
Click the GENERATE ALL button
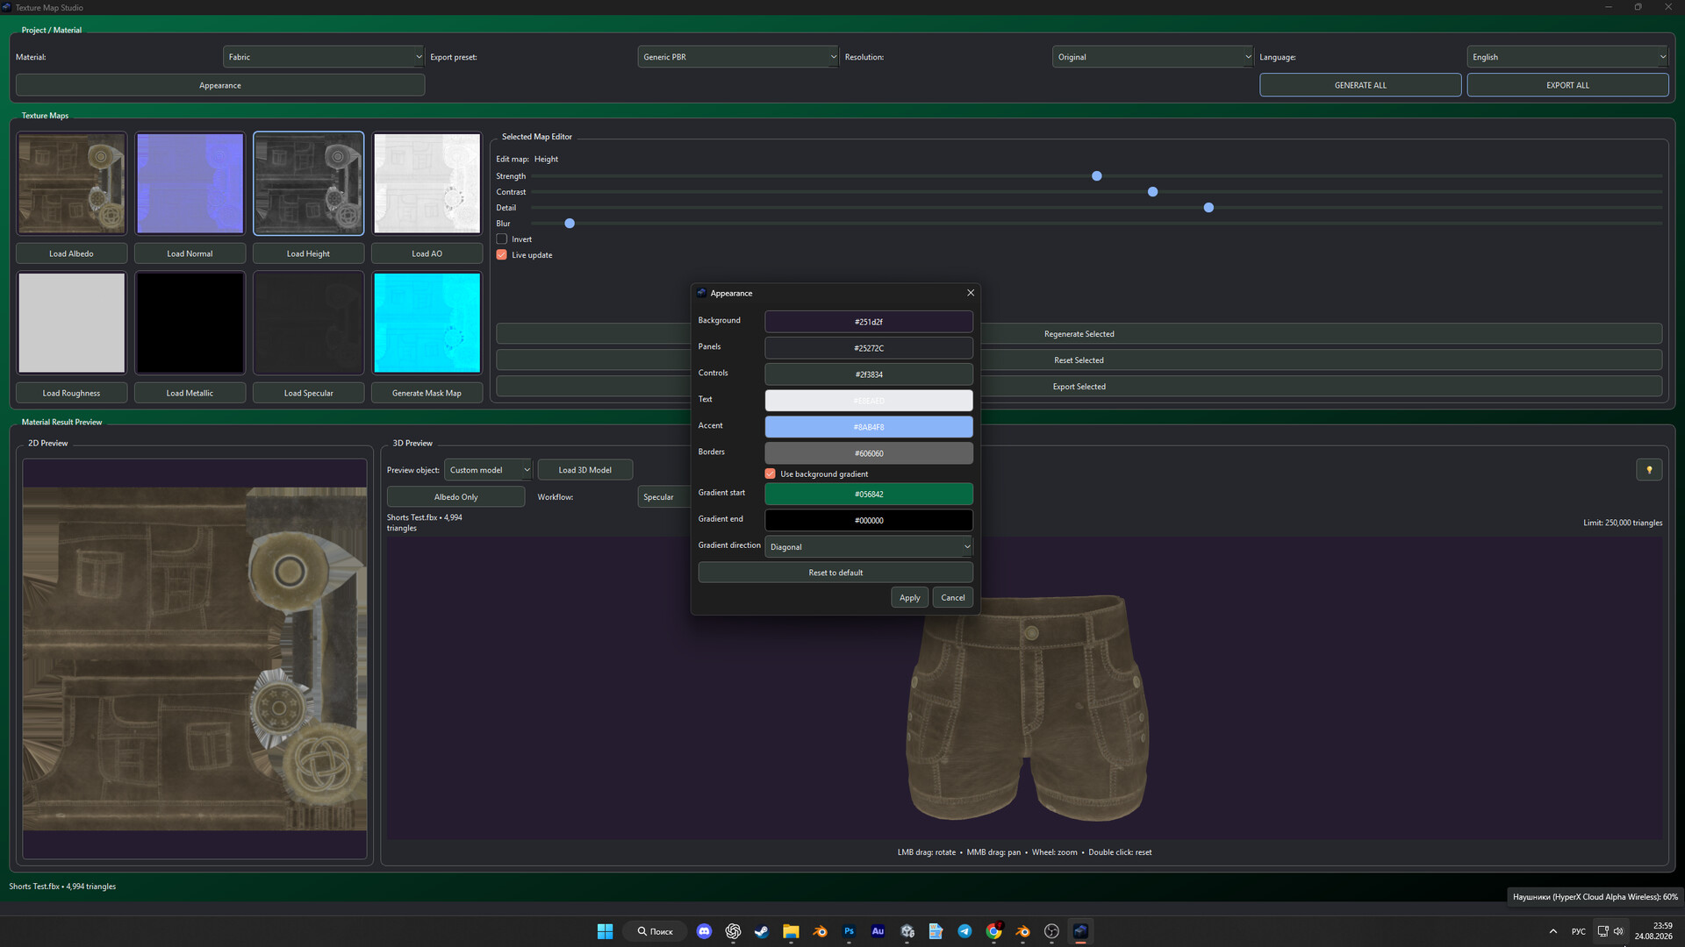1360,85
